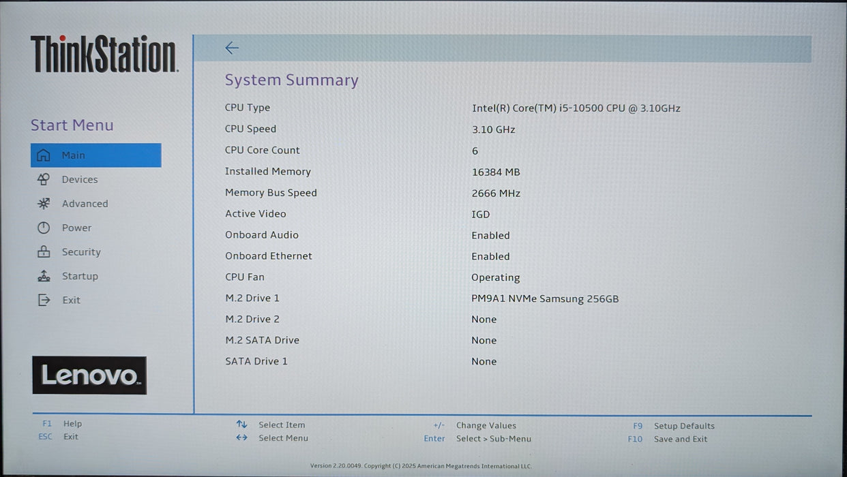Screen dimensions: 847x477
Task: Click the Advanced snowflake icon
Action: [x=44, y=204]
